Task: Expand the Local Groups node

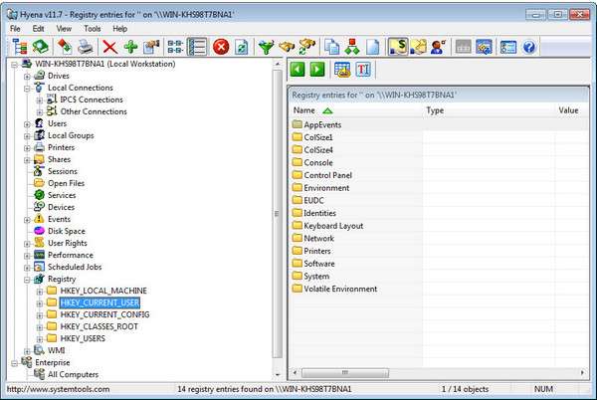Action: pos(27,136)
